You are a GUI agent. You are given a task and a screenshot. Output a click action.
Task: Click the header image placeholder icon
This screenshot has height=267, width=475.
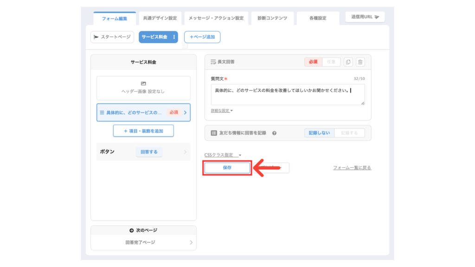point(143,83)
